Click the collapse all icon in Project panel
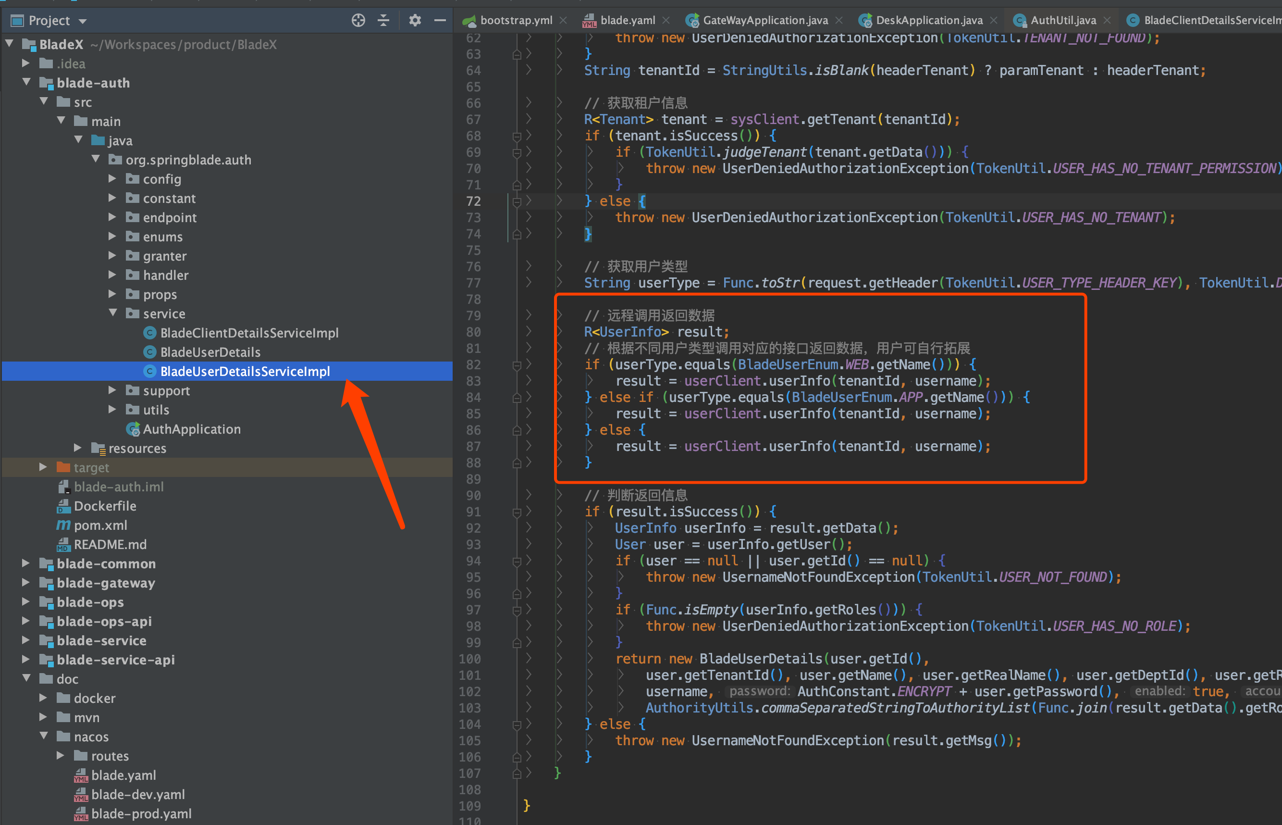 point(384,21)
